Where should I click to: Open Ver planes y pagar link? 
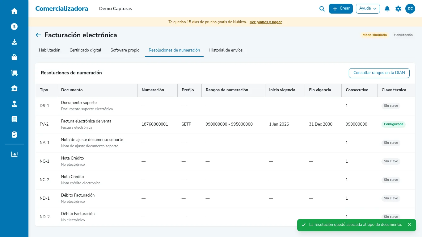pos(266,22)
